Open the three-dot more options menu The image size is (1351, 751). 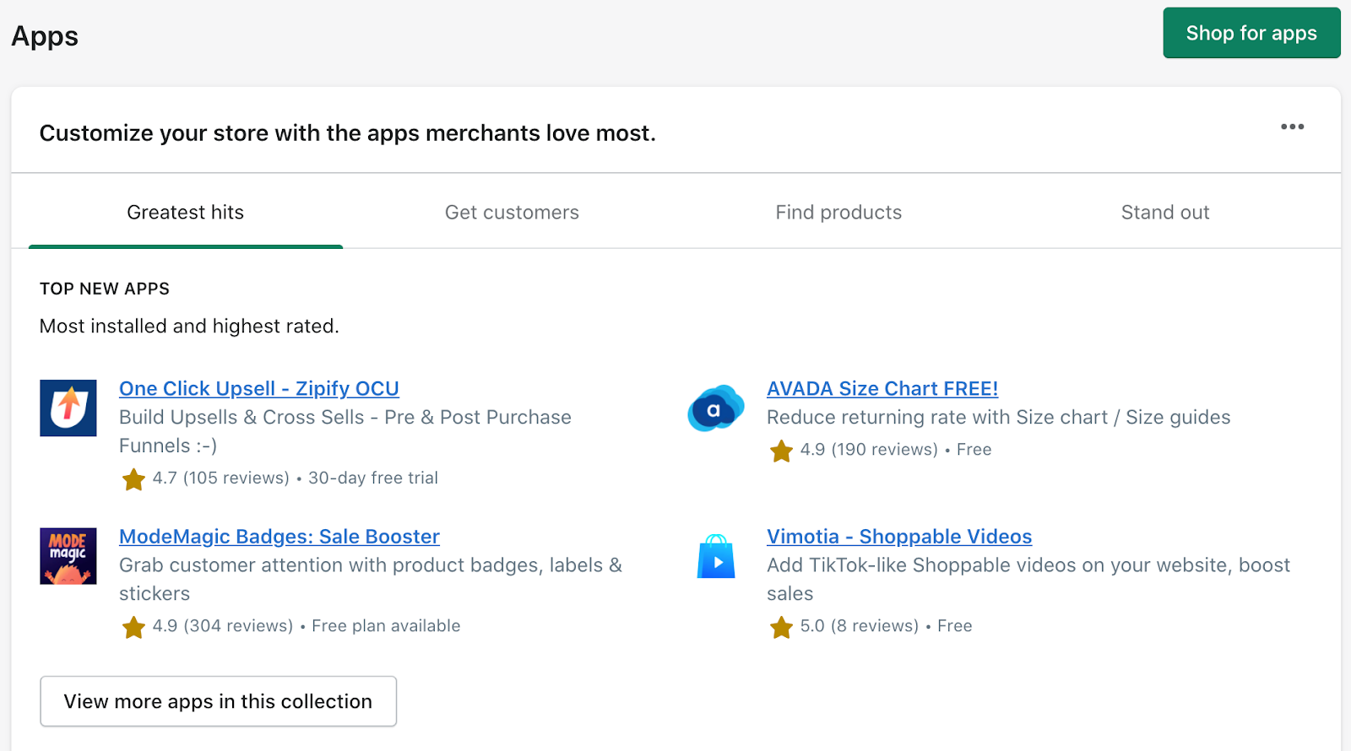pos(1292,127)
